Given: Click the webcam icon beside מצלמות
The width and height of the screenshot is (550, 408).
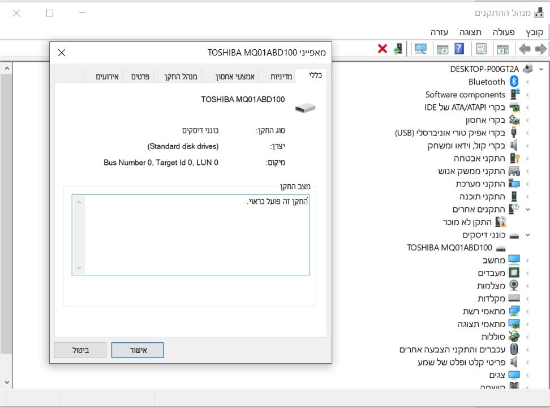Looking at the screenshot, I should [514, 285].
